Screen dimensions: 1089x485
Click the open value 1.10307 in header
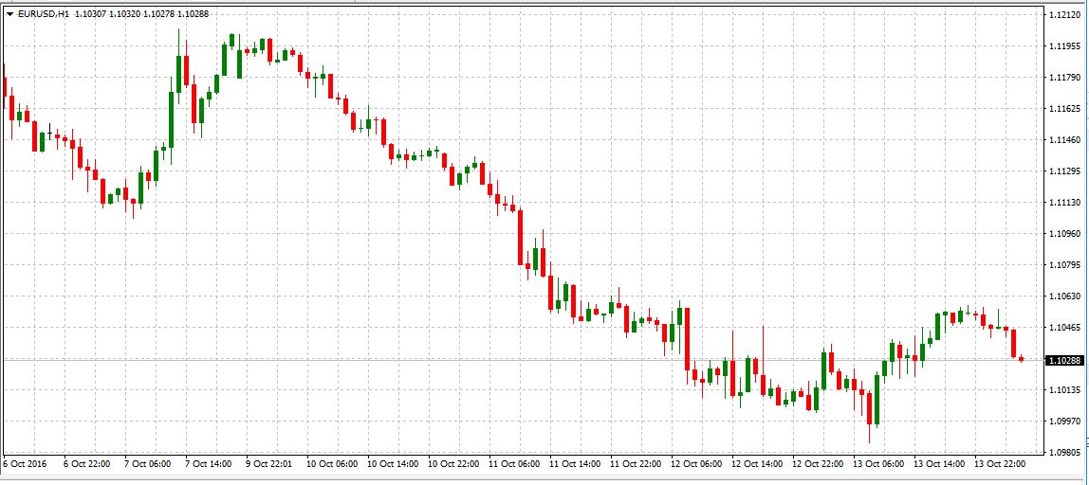pyautogui.click(x=89, y=14)
